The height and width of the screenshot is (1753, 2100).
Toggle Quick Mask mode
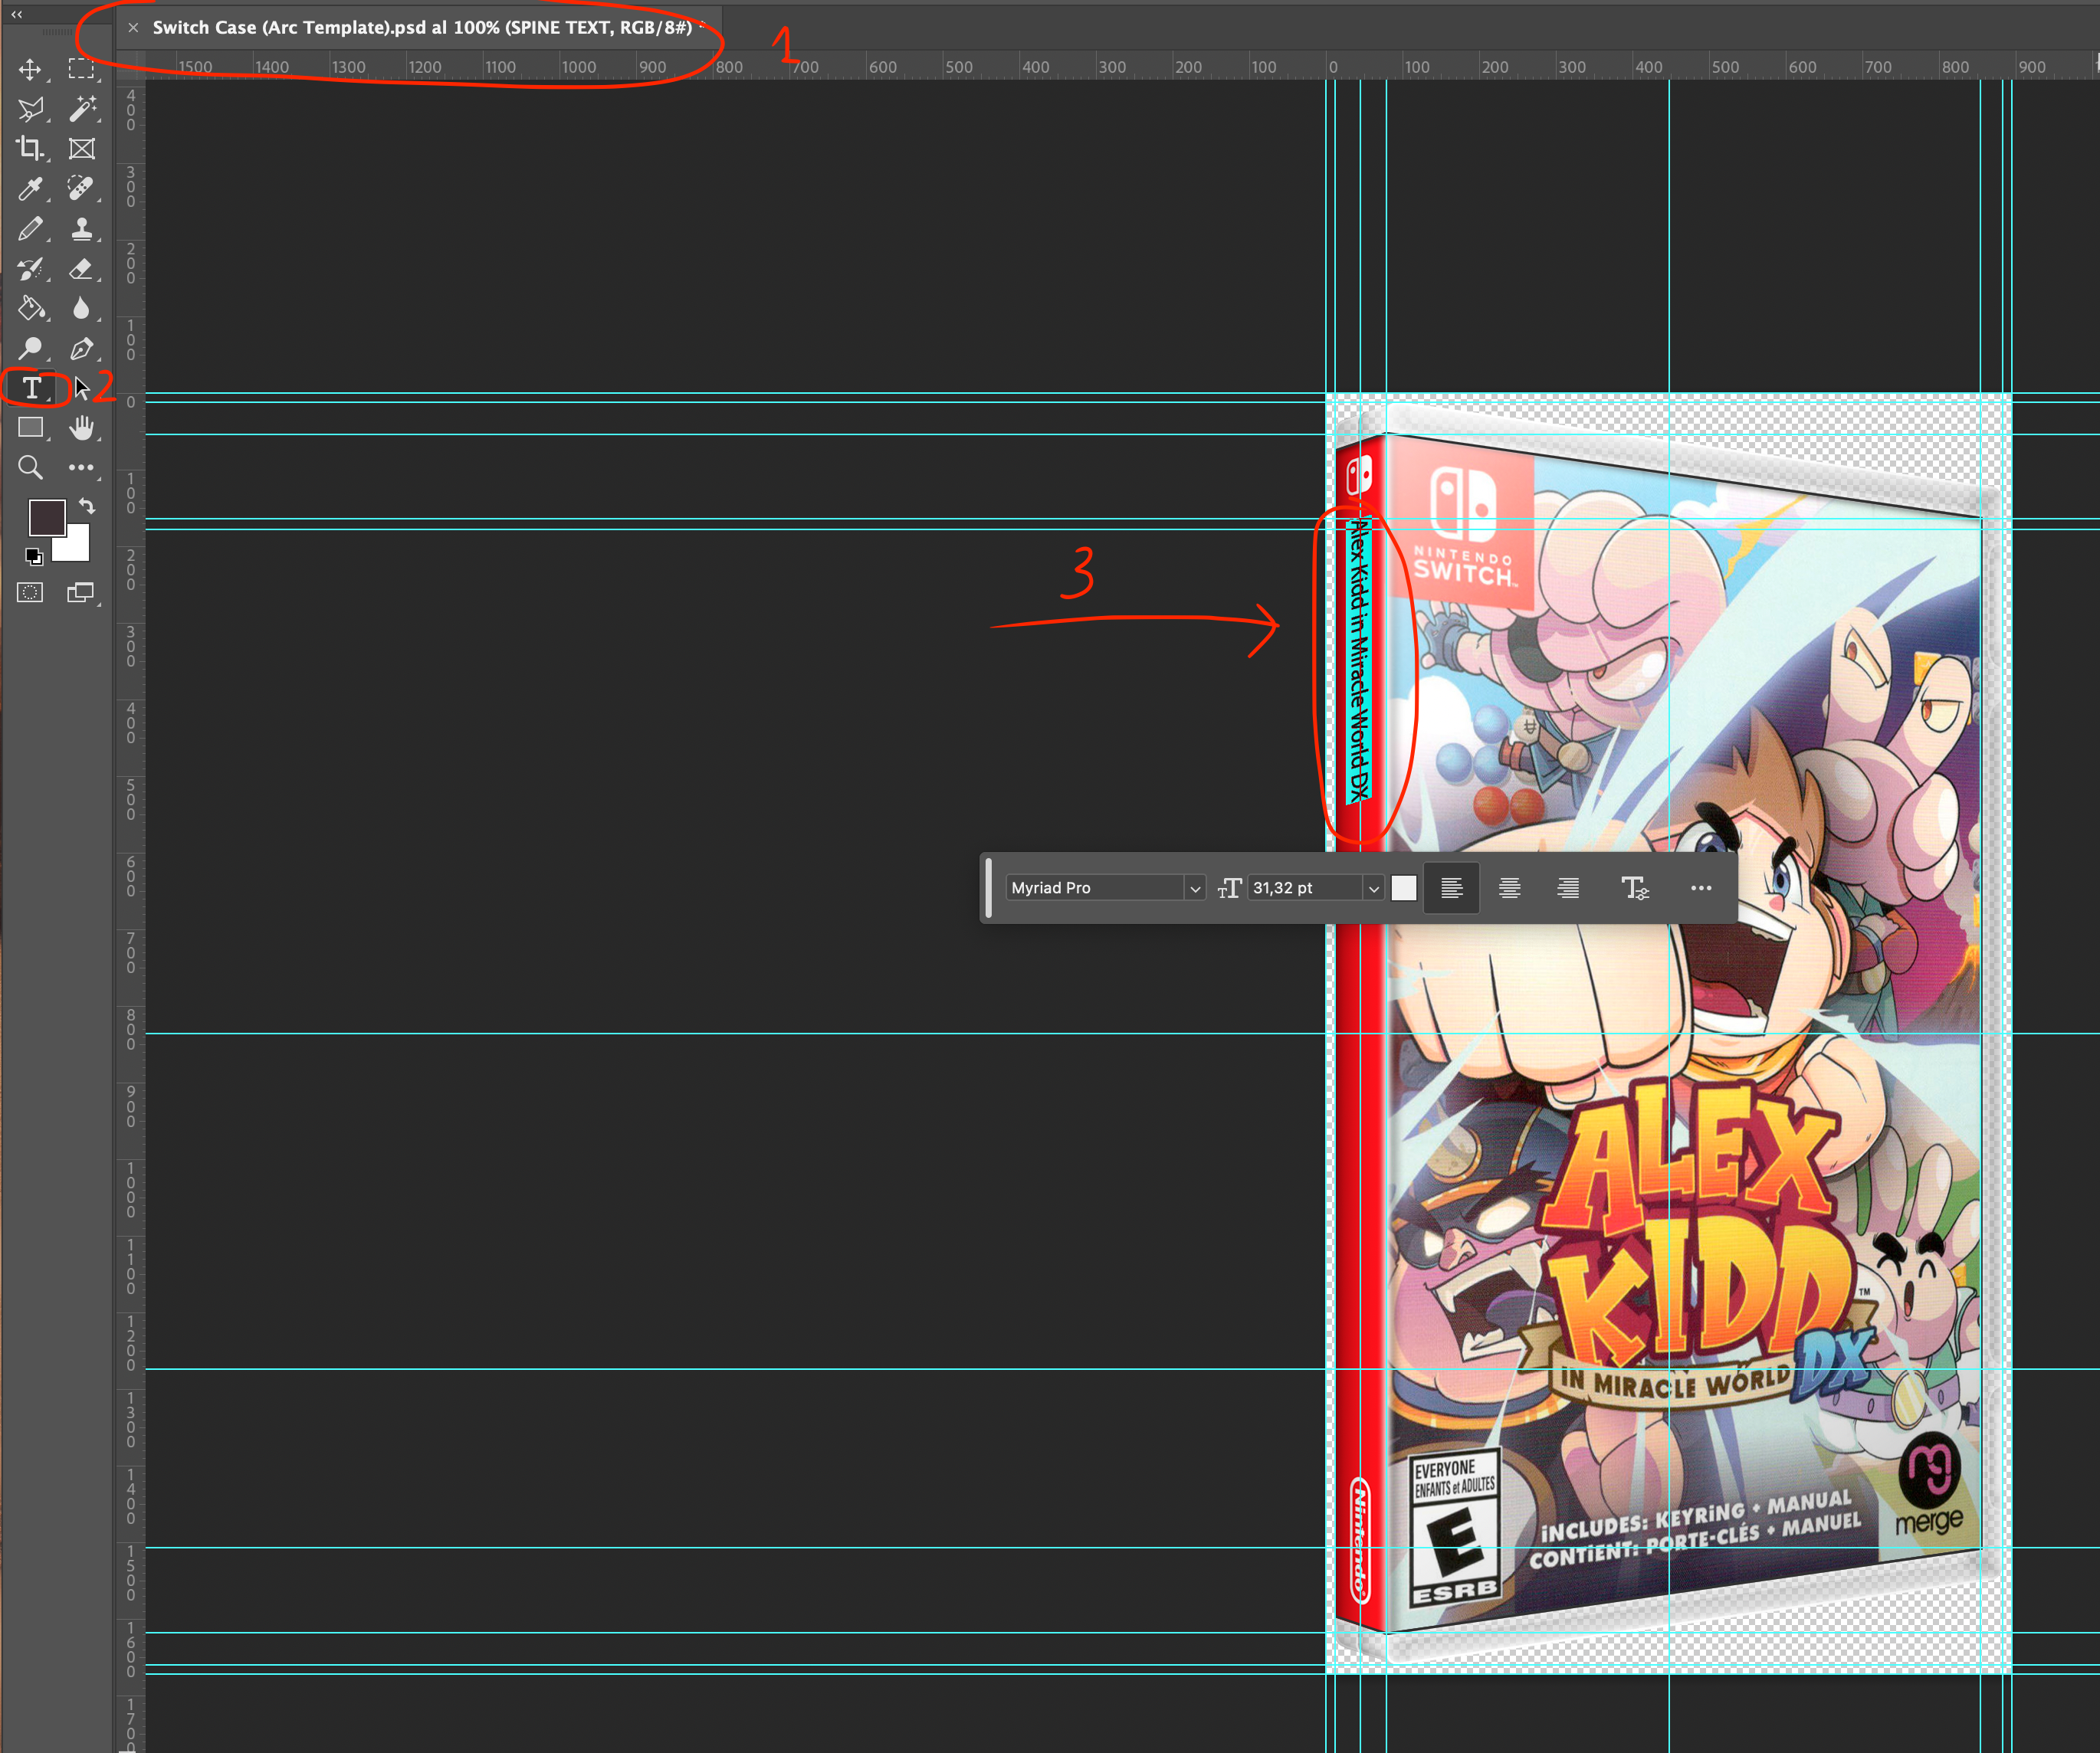tap(30, 593)
